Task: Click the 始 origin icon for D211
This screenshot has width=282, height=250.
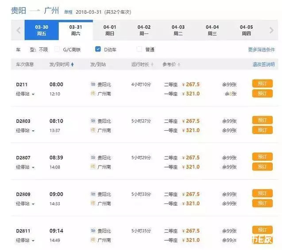Action: click(x=93, y=84)
